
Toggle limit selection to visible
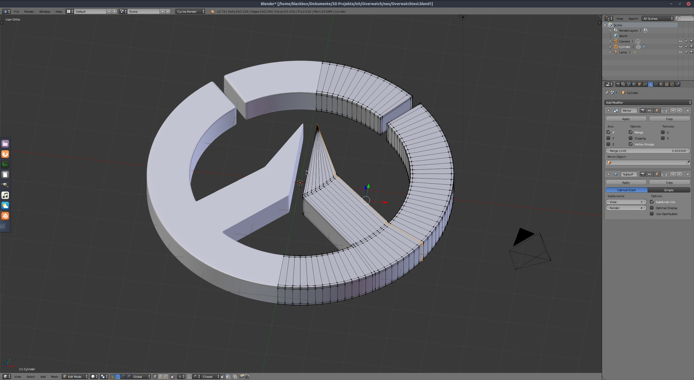click(173, 376)
